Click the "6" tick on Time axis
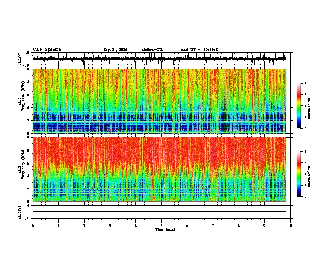Screen dimensions: 327x253 click(x=187, y=226)
